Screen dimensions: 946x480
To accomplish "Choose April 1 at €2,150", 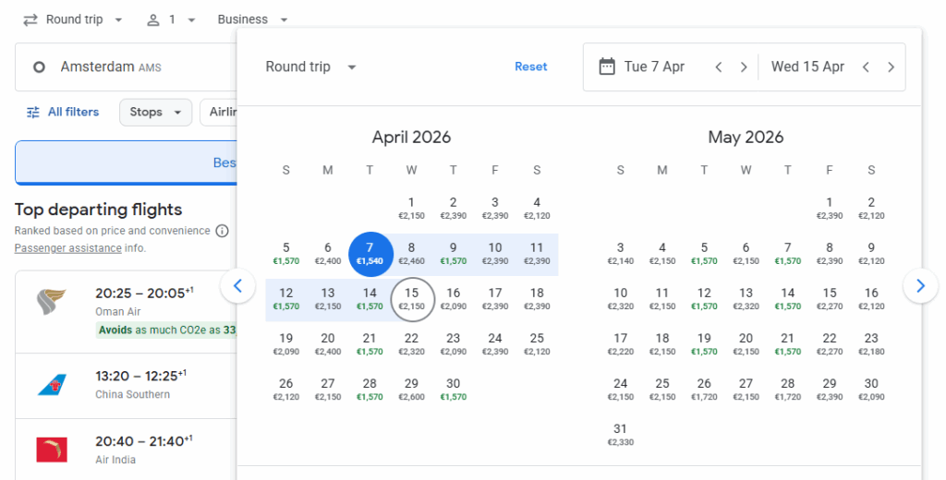I will tap(411, 208).
